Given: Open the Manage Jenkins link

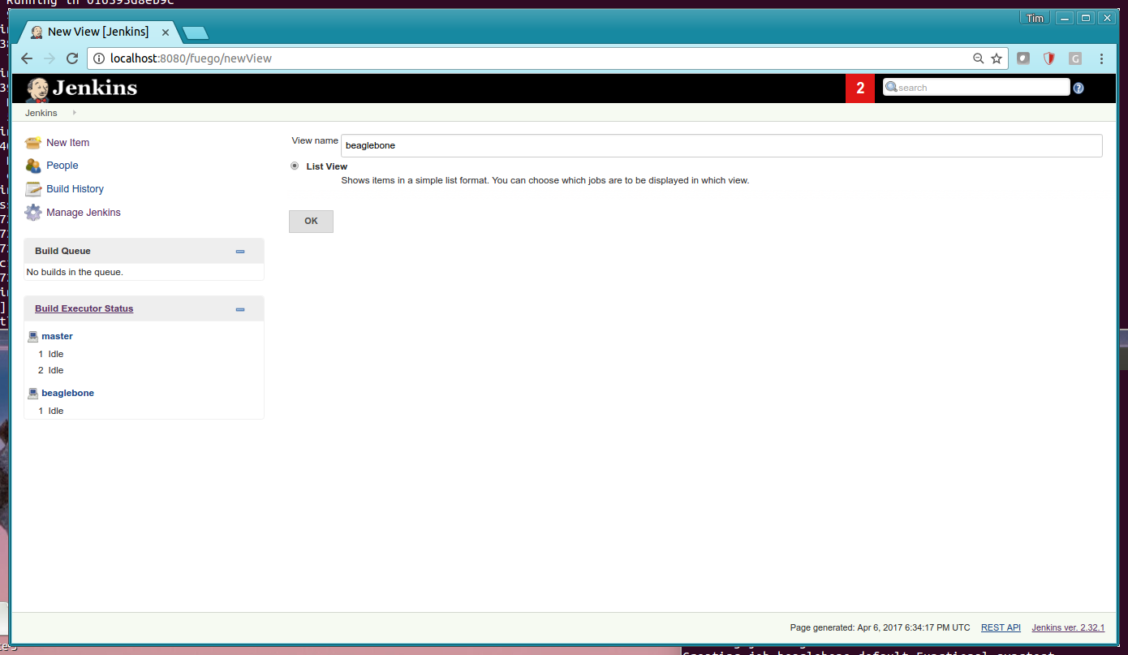Looking at the screenshot, I should 84,213.
